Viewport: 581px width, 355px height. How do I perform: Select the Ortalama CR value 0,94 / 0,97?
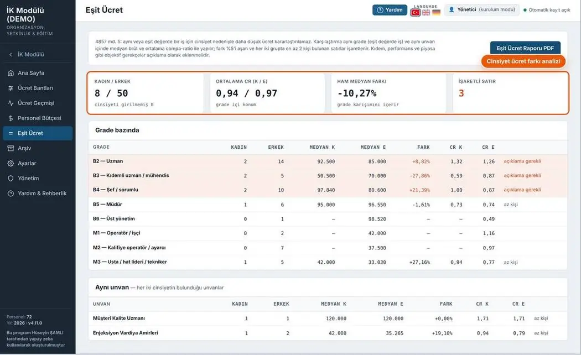(x=246, y=93)
